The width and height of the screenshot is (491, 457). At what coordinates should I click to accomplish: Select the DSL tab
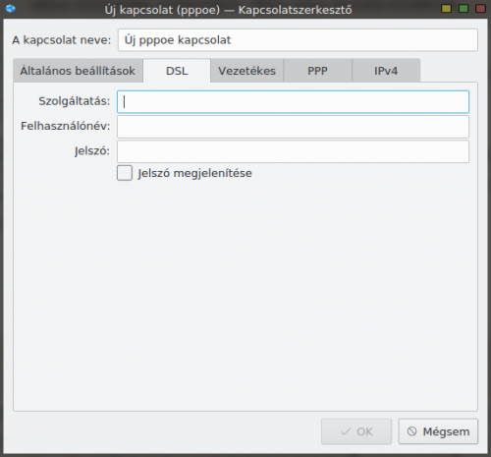pyautogui.click(x=177, y=71)
